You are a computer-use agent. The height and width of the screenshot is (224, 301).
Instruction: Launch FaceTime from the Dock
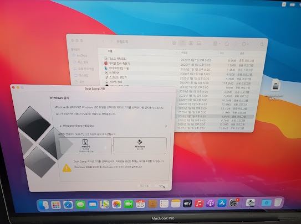(129, 204)
